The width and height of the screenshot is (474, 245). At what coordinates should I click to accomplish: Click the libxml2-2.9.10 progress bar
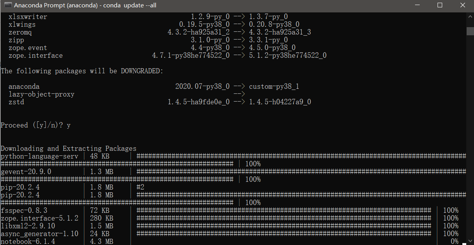click(284, 226)
